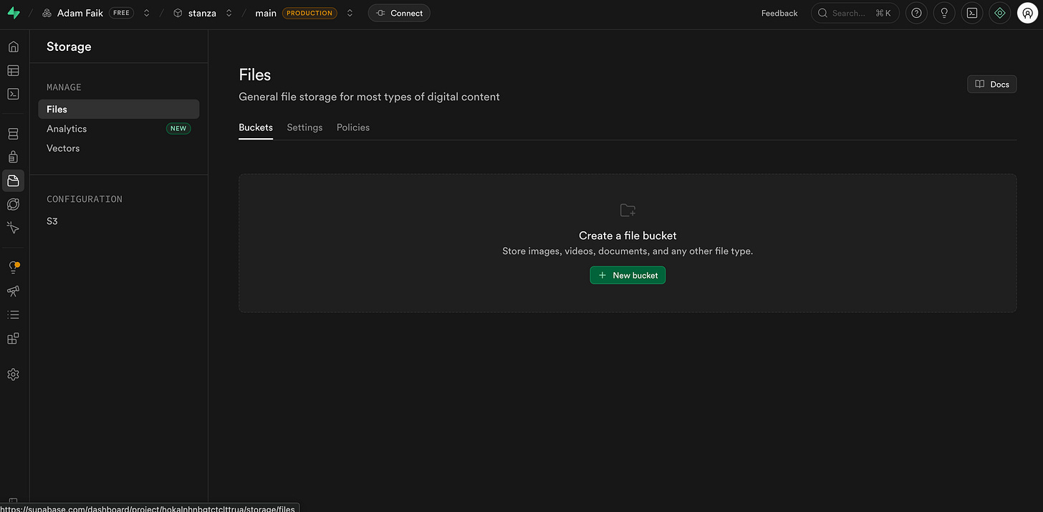Click the Files page heading
Screen dimensions: 1043x512
[x=255, y=74]
